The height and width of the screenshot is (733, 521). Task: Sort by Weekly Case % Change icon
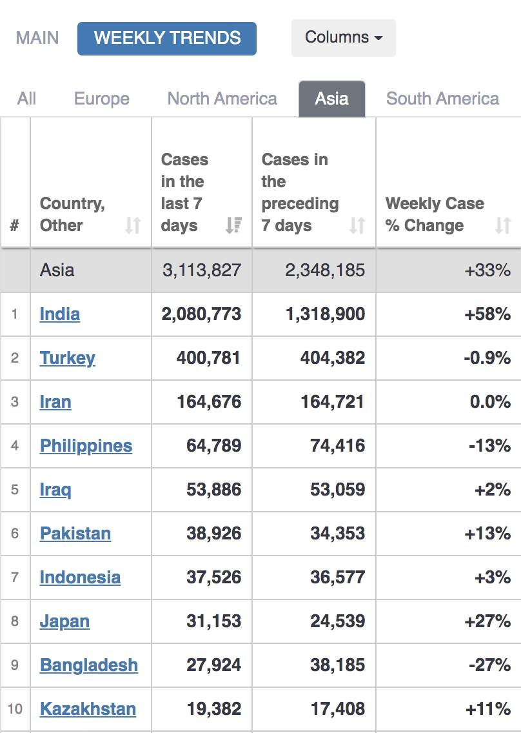tap(503, 225)
